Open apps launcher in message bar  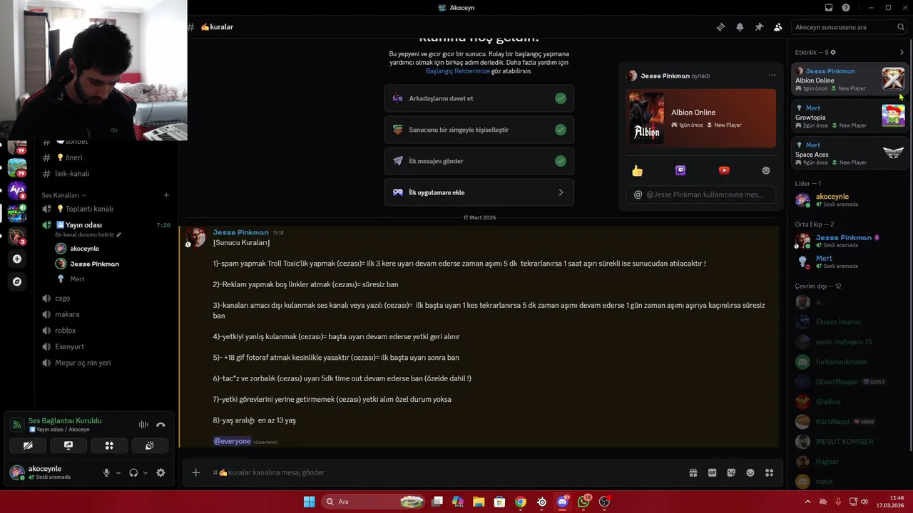pyautogui.click(x=769, y=472)
